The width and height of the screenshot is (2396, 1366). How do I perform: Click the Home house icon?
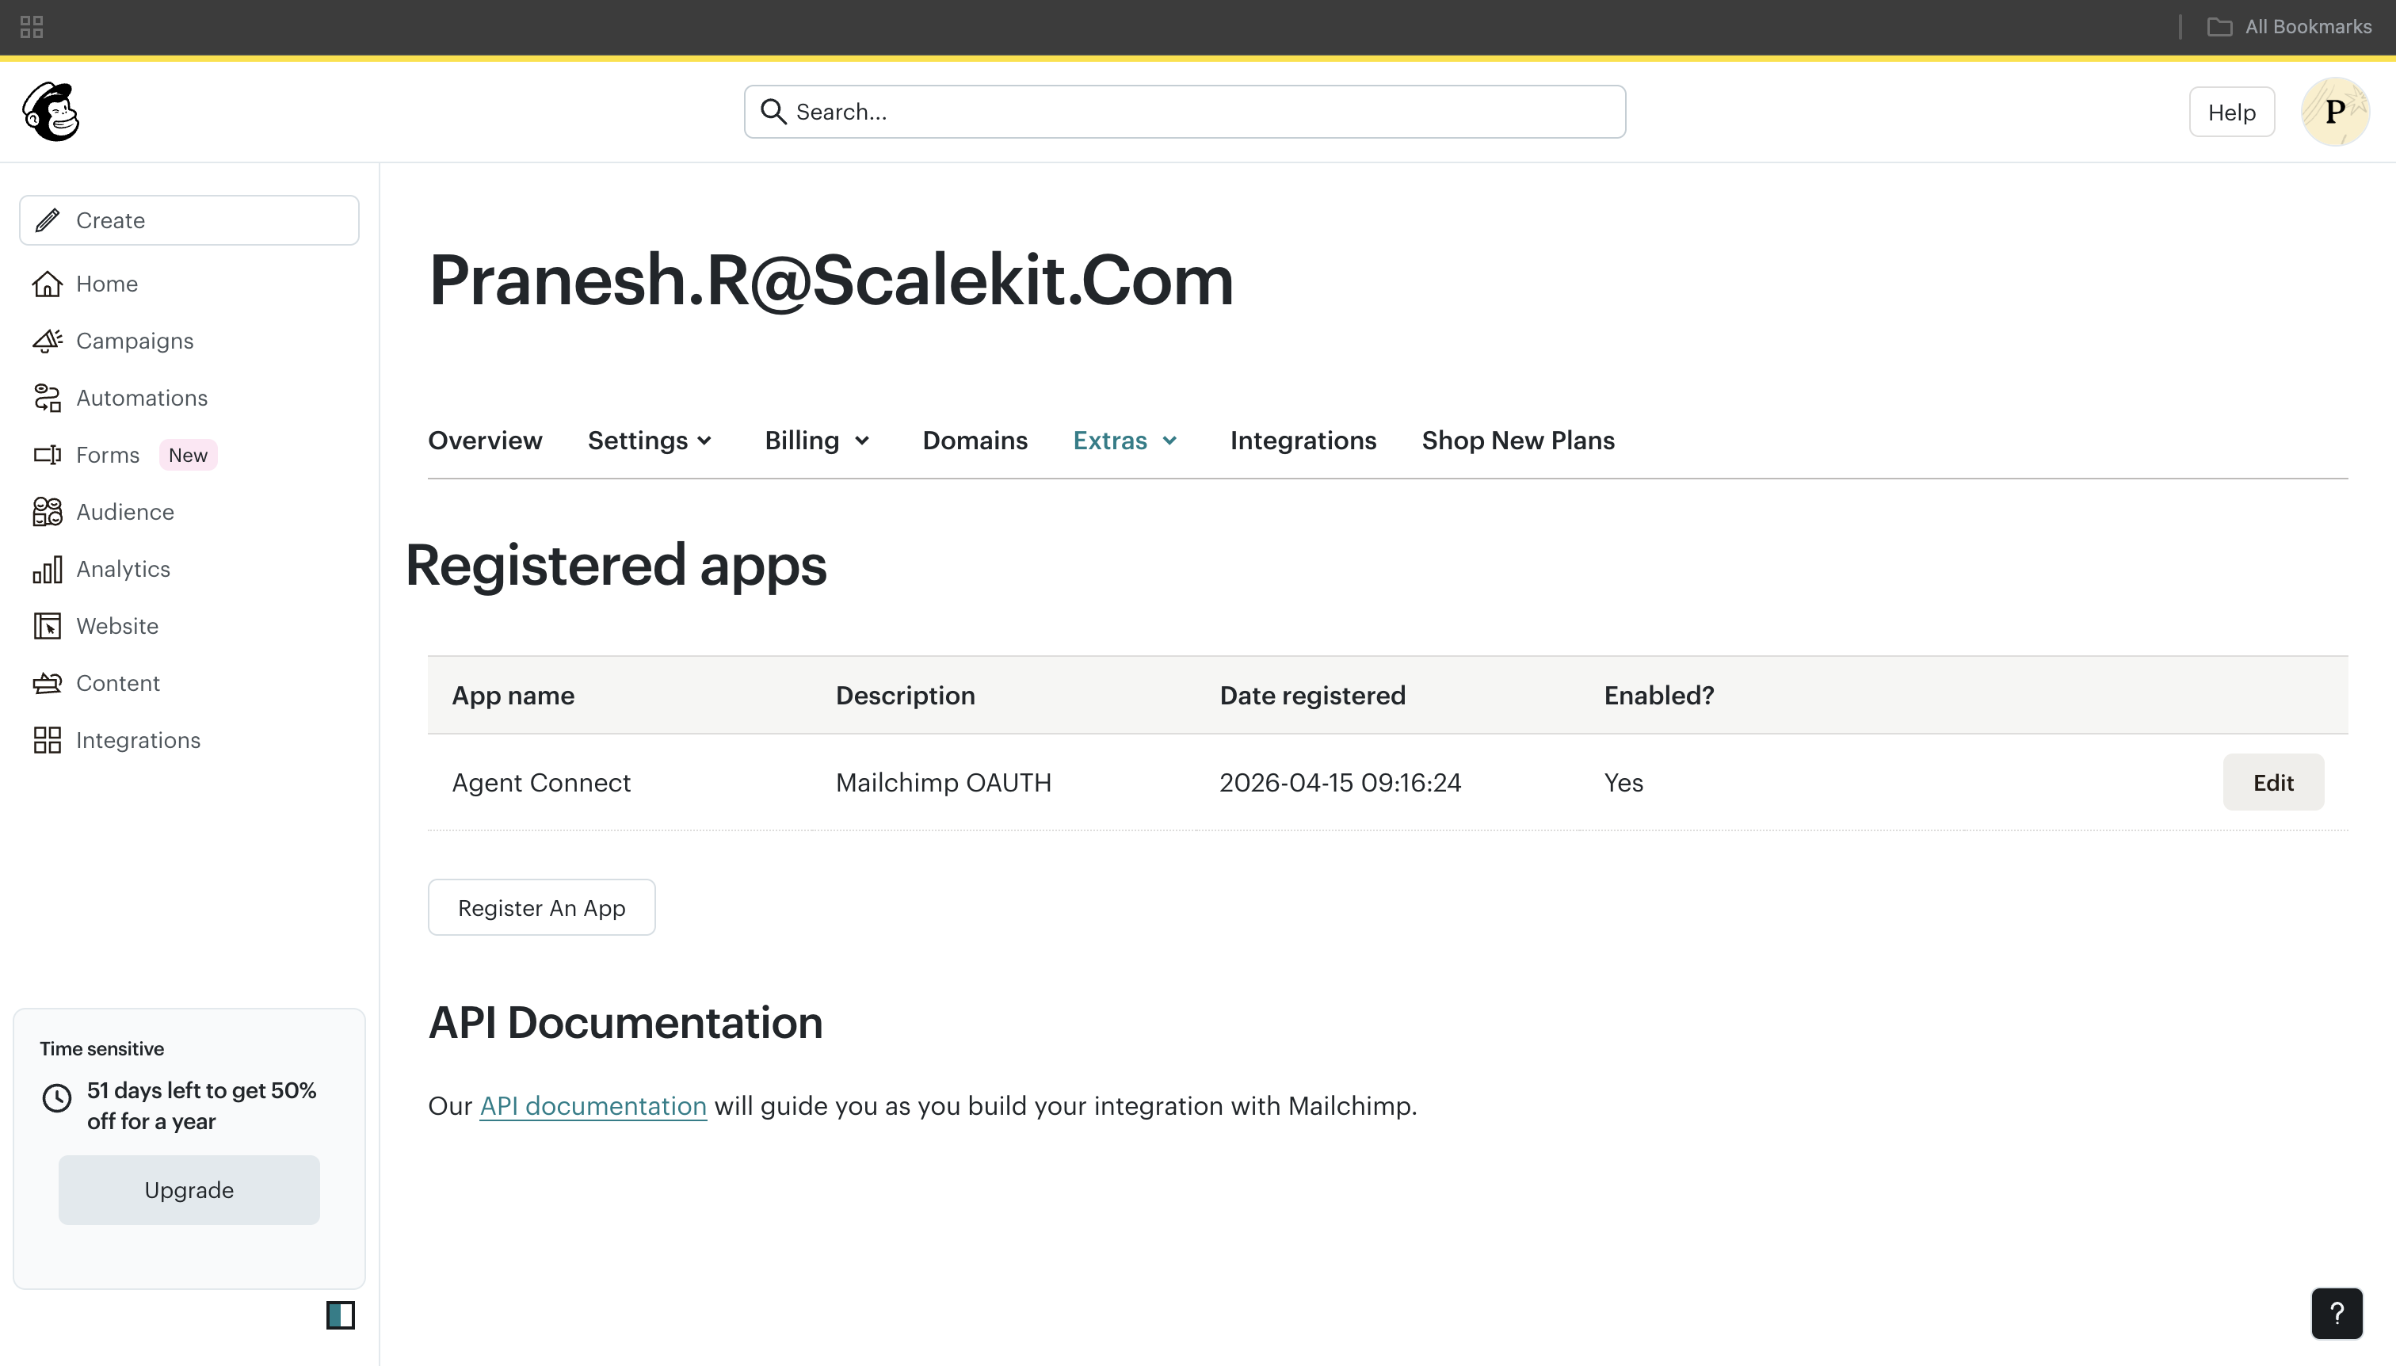pos(47,284)
